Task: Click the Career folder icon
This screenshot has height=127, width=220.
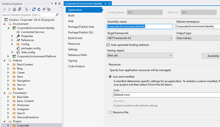Action: coord(14,72)
